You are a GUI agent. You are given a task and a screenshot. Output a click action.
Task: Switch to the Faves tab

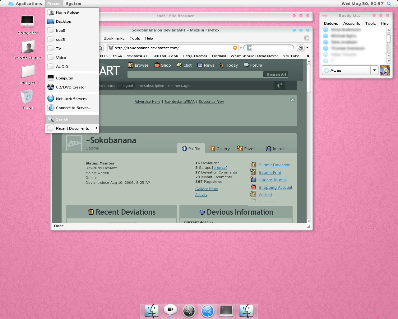(x=246, y=149)
